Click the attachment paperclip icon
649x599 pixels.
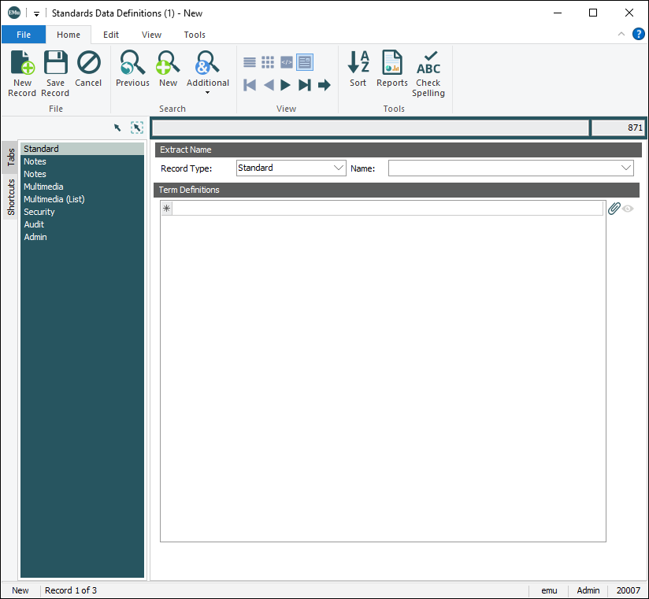tap(614, 209)
